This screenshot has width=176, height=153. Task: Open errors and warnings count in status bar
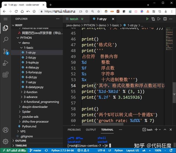point(83,151)
